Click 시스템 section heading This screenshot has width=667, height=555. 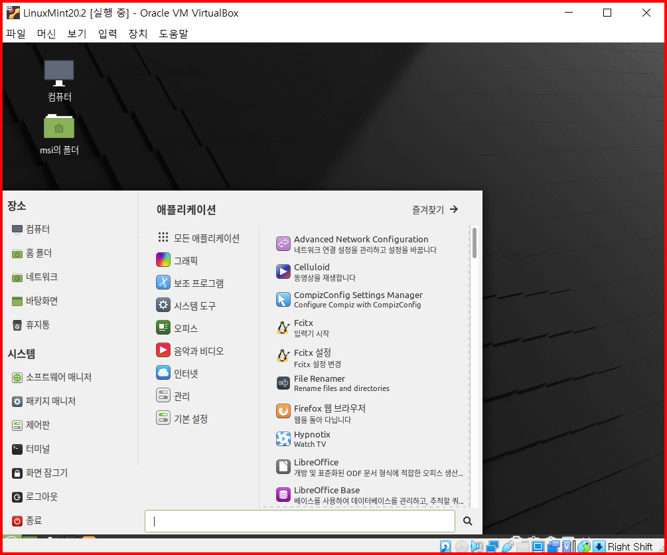pyautogui.click(x=21, y=354)
